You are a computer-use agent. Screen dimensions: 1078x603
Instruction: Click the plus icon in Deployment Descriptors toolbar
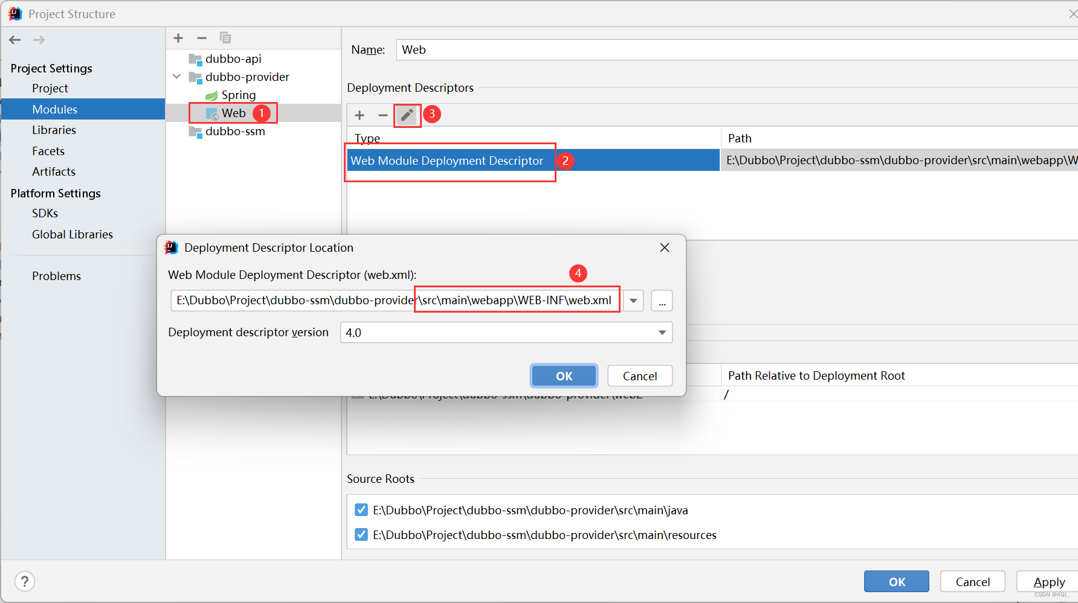click(x=360, y=115)
